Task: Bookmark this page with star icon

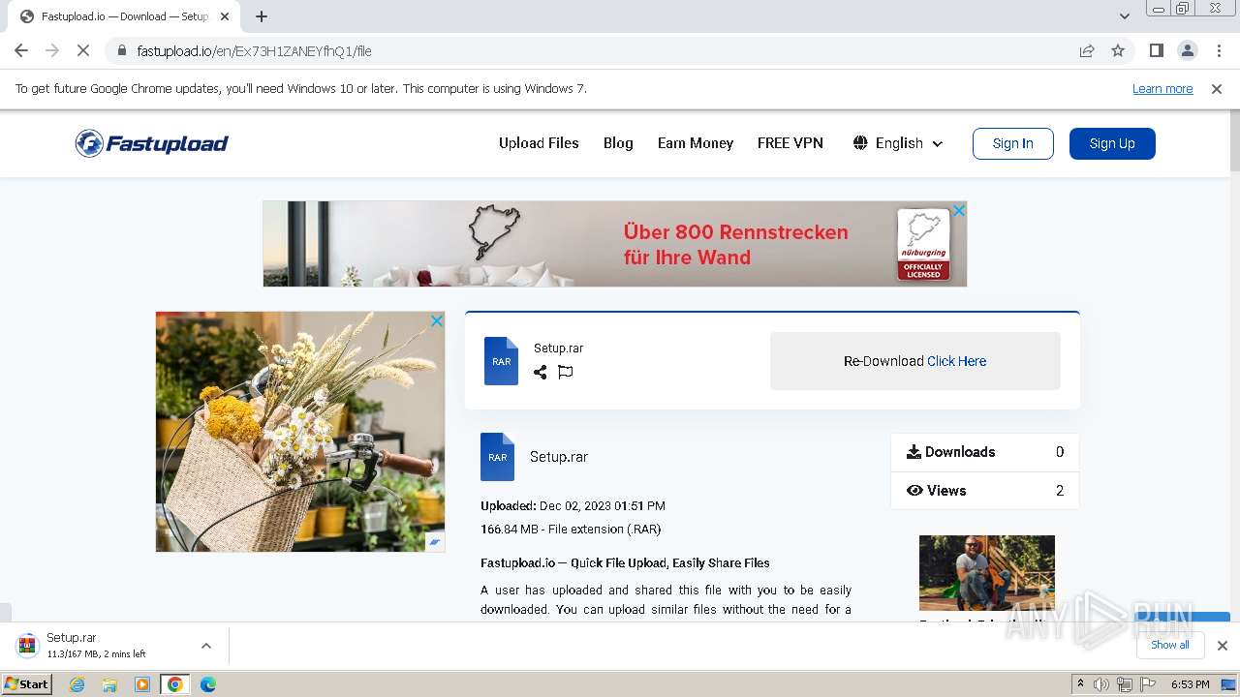Action: coord(1118,50)
